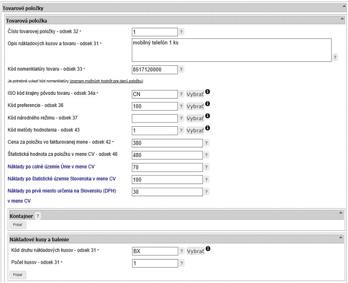348x283 pixels.
Task: Open help icon beside ISO kód krajiny pôvodu
Action: click(x=181, y=94)
